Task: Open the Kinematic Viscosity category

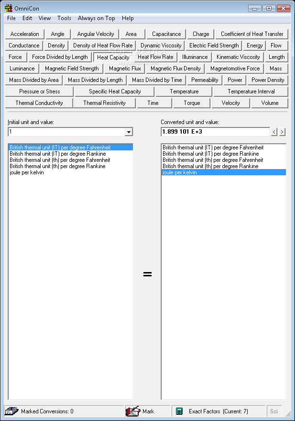Action: click(238, 57)
